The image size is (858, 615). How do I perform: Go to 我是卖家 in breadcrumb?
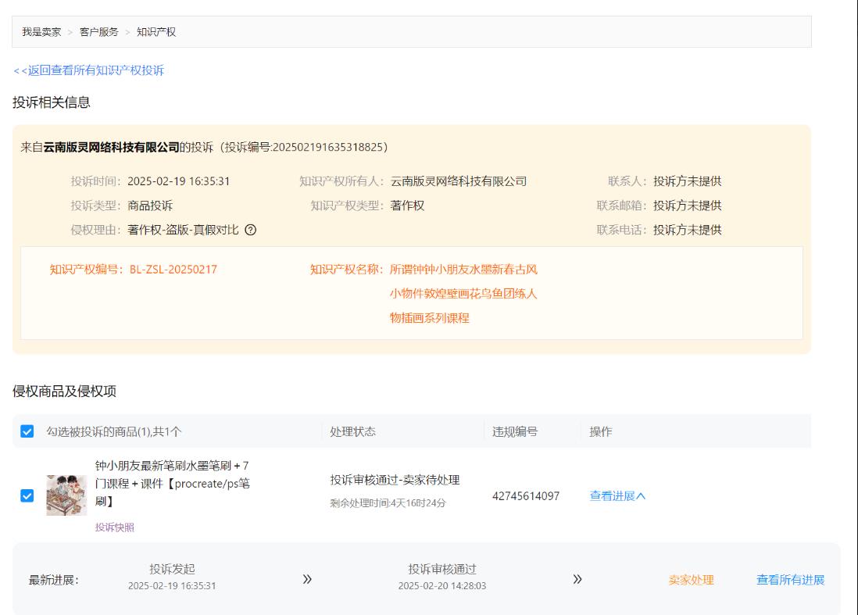(x=41, y=32)
